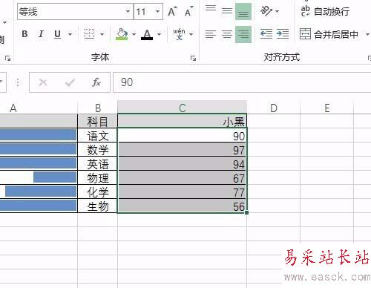This screenshot has width=371, height=288.
Task: Select column D header
Action: (274, 108)
